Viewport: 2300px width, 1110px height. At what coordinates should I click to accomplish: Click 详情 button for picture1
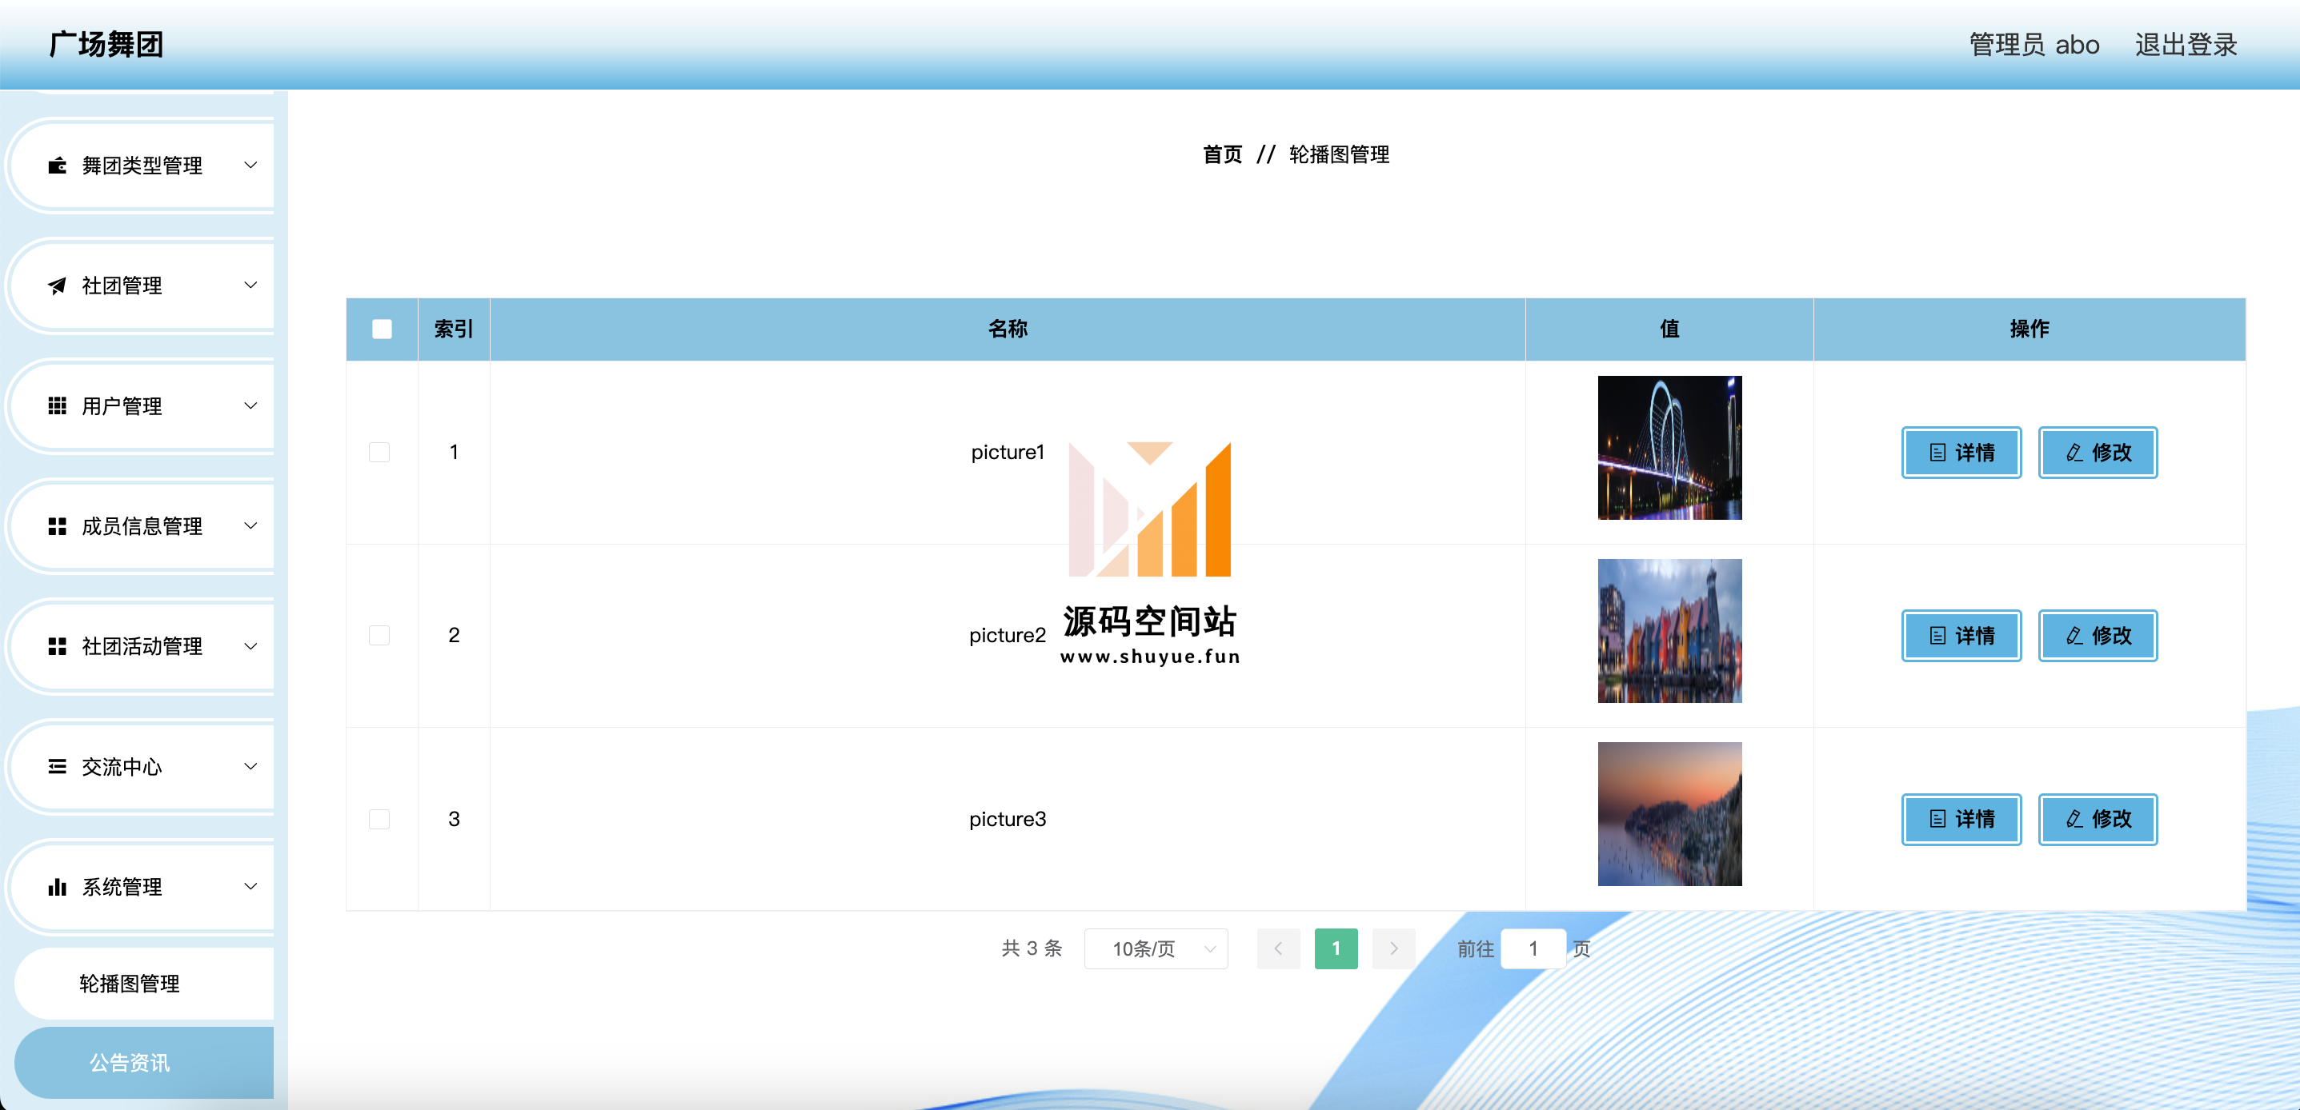[x=1961, y=453]
